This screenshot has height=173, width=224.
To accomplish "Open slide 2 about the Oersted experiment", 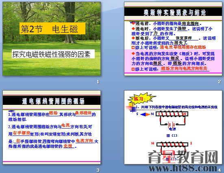I will pos(173,39).
